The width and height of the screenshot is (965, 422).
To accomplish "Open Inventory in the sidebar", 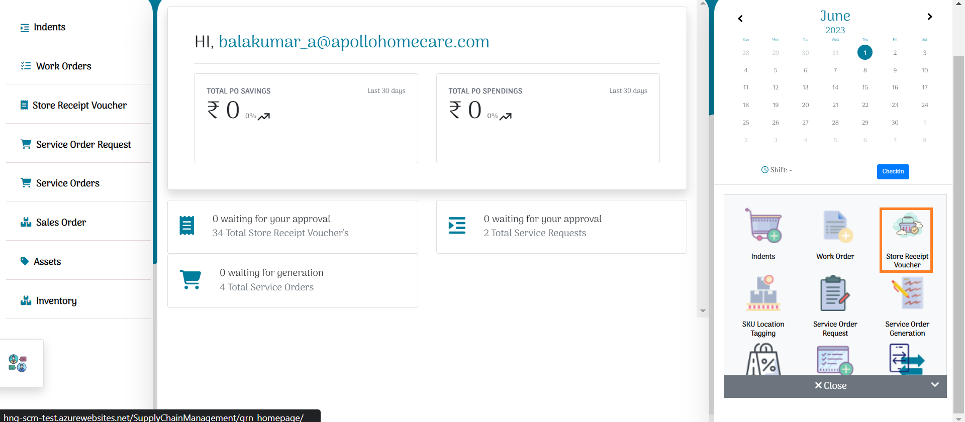I will [x=49, y=301].
